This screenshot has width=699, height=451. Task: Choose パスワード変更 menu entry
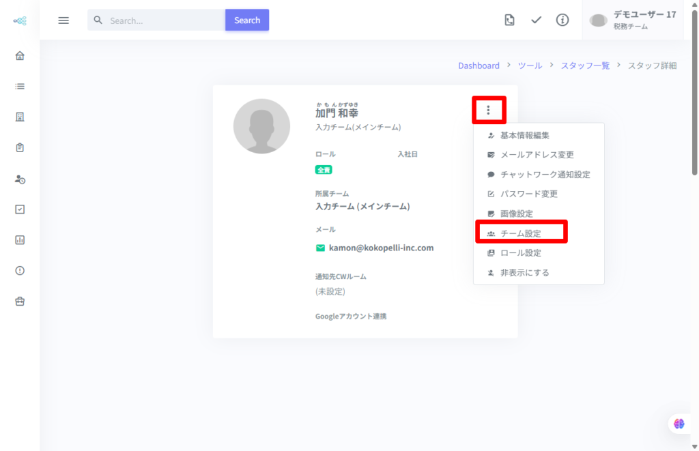coord(528,194)
